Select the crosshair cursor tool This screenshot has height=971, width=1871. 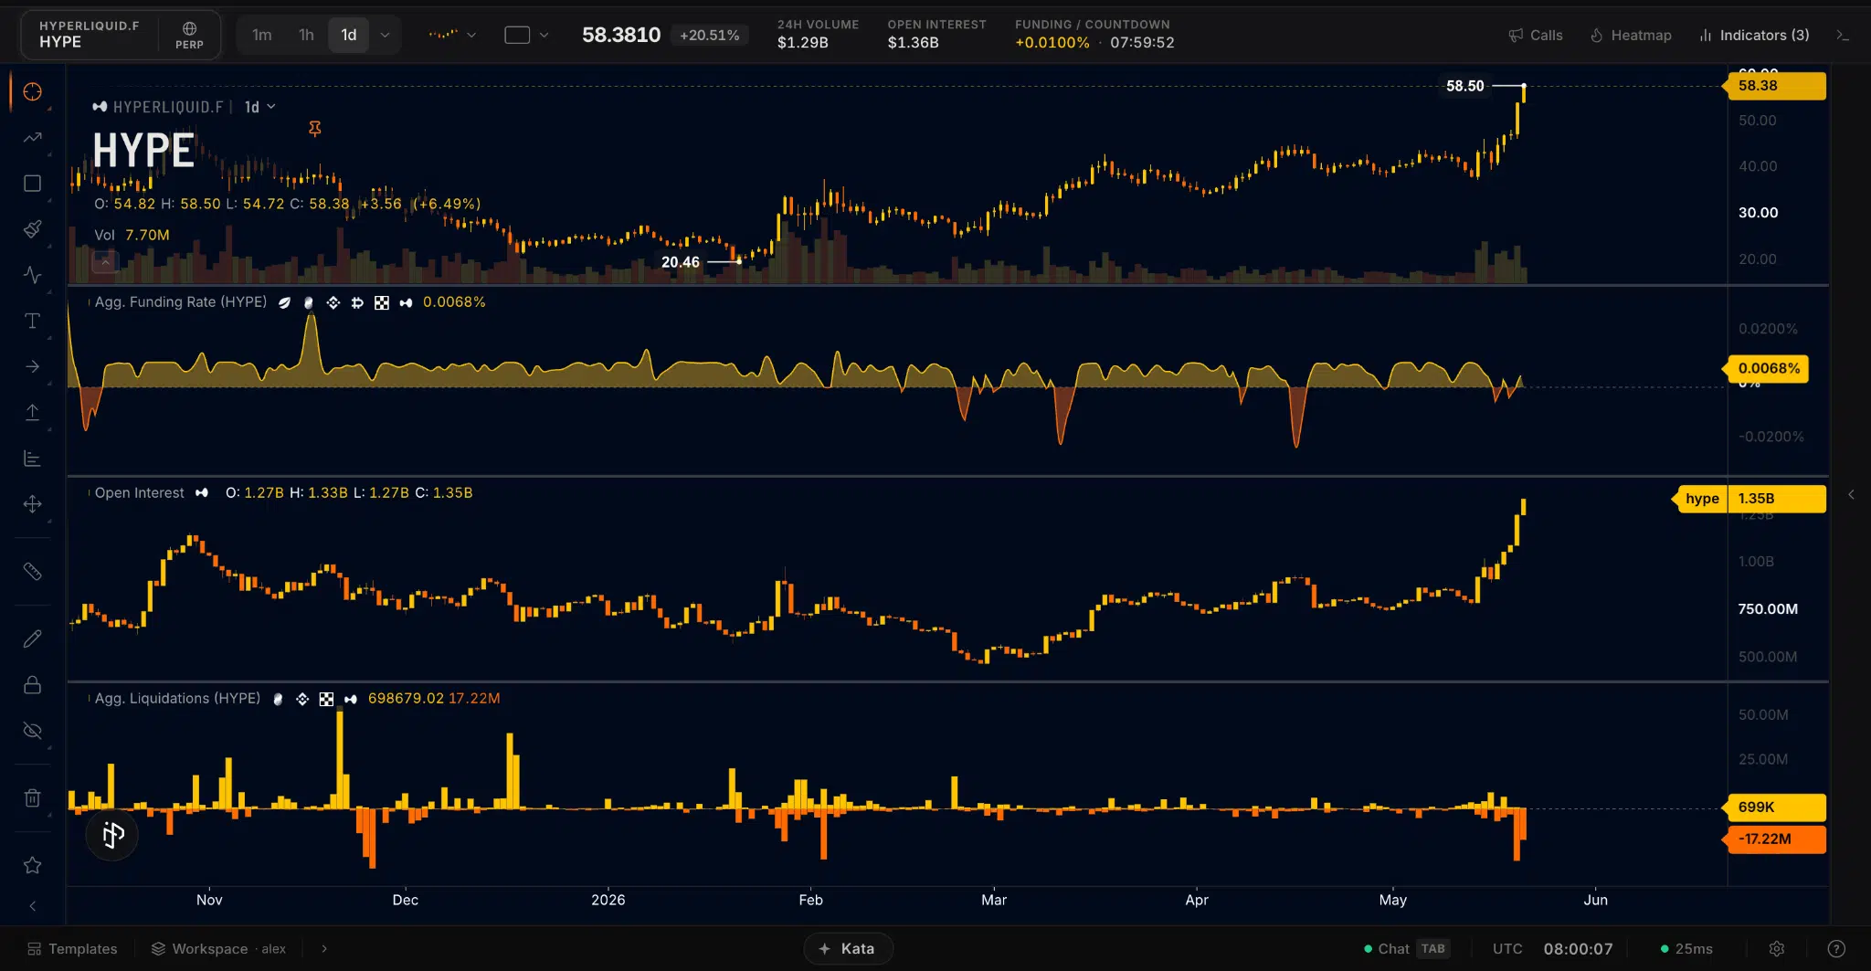[33, 92]
